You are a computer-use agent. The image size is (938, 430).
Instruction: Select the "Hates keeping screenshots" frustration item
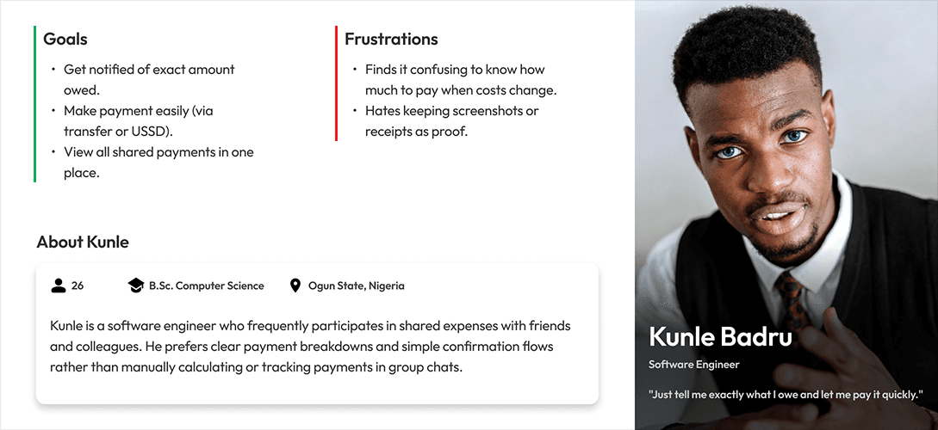pyautogui.click(x=451, y=120)
